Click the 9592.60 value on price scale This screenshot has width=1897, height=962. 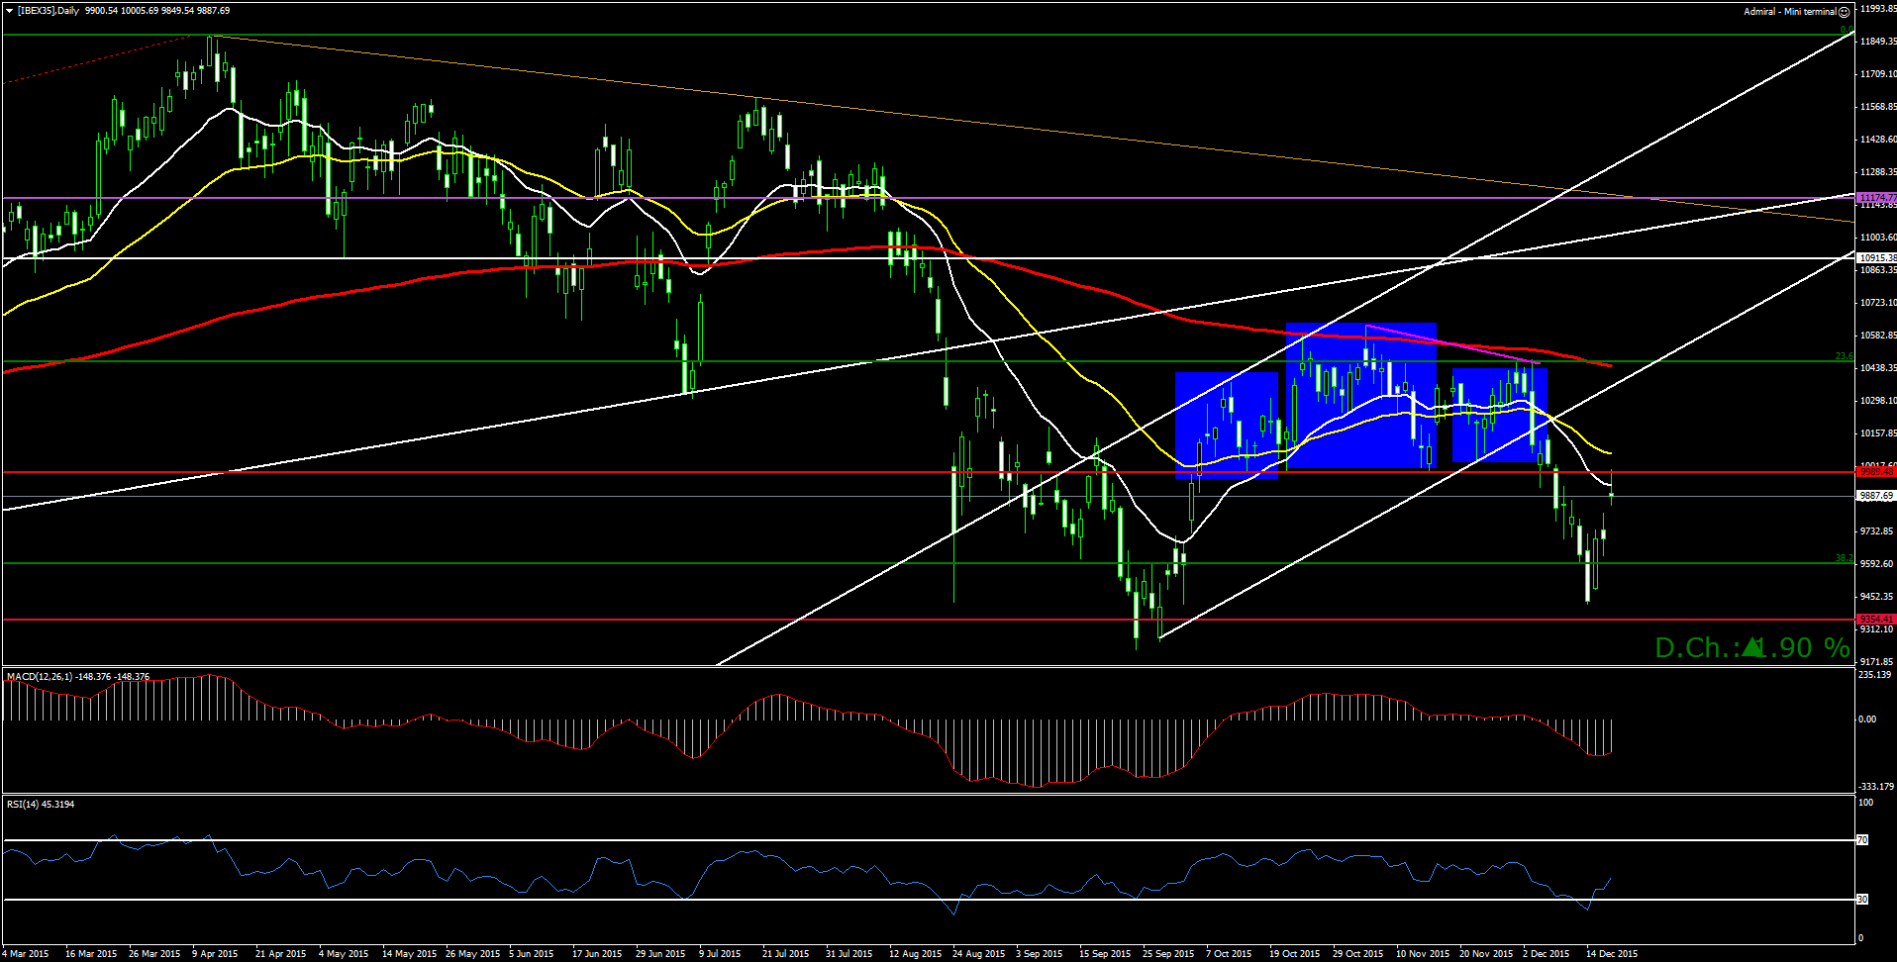pyautogui.click(x=1876, y=564)
